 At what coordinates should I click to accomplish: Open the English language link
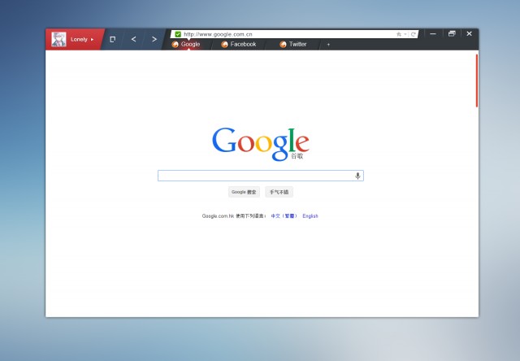point(310,216)
